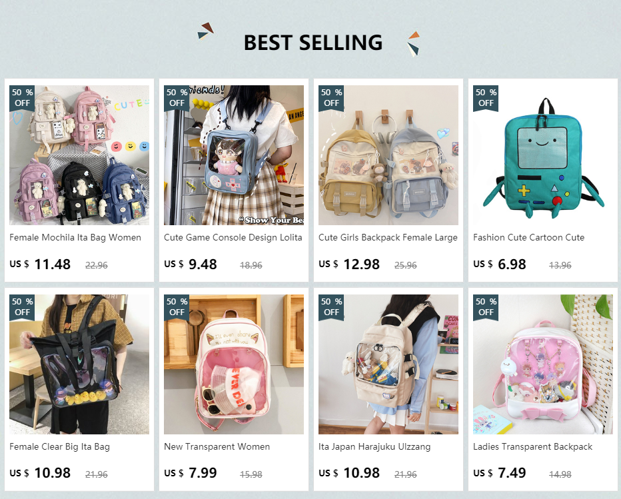Click the 'Ita Japan Harajuku Ulzzang' title link
The image size is (621, 499).
pos(374,447)
